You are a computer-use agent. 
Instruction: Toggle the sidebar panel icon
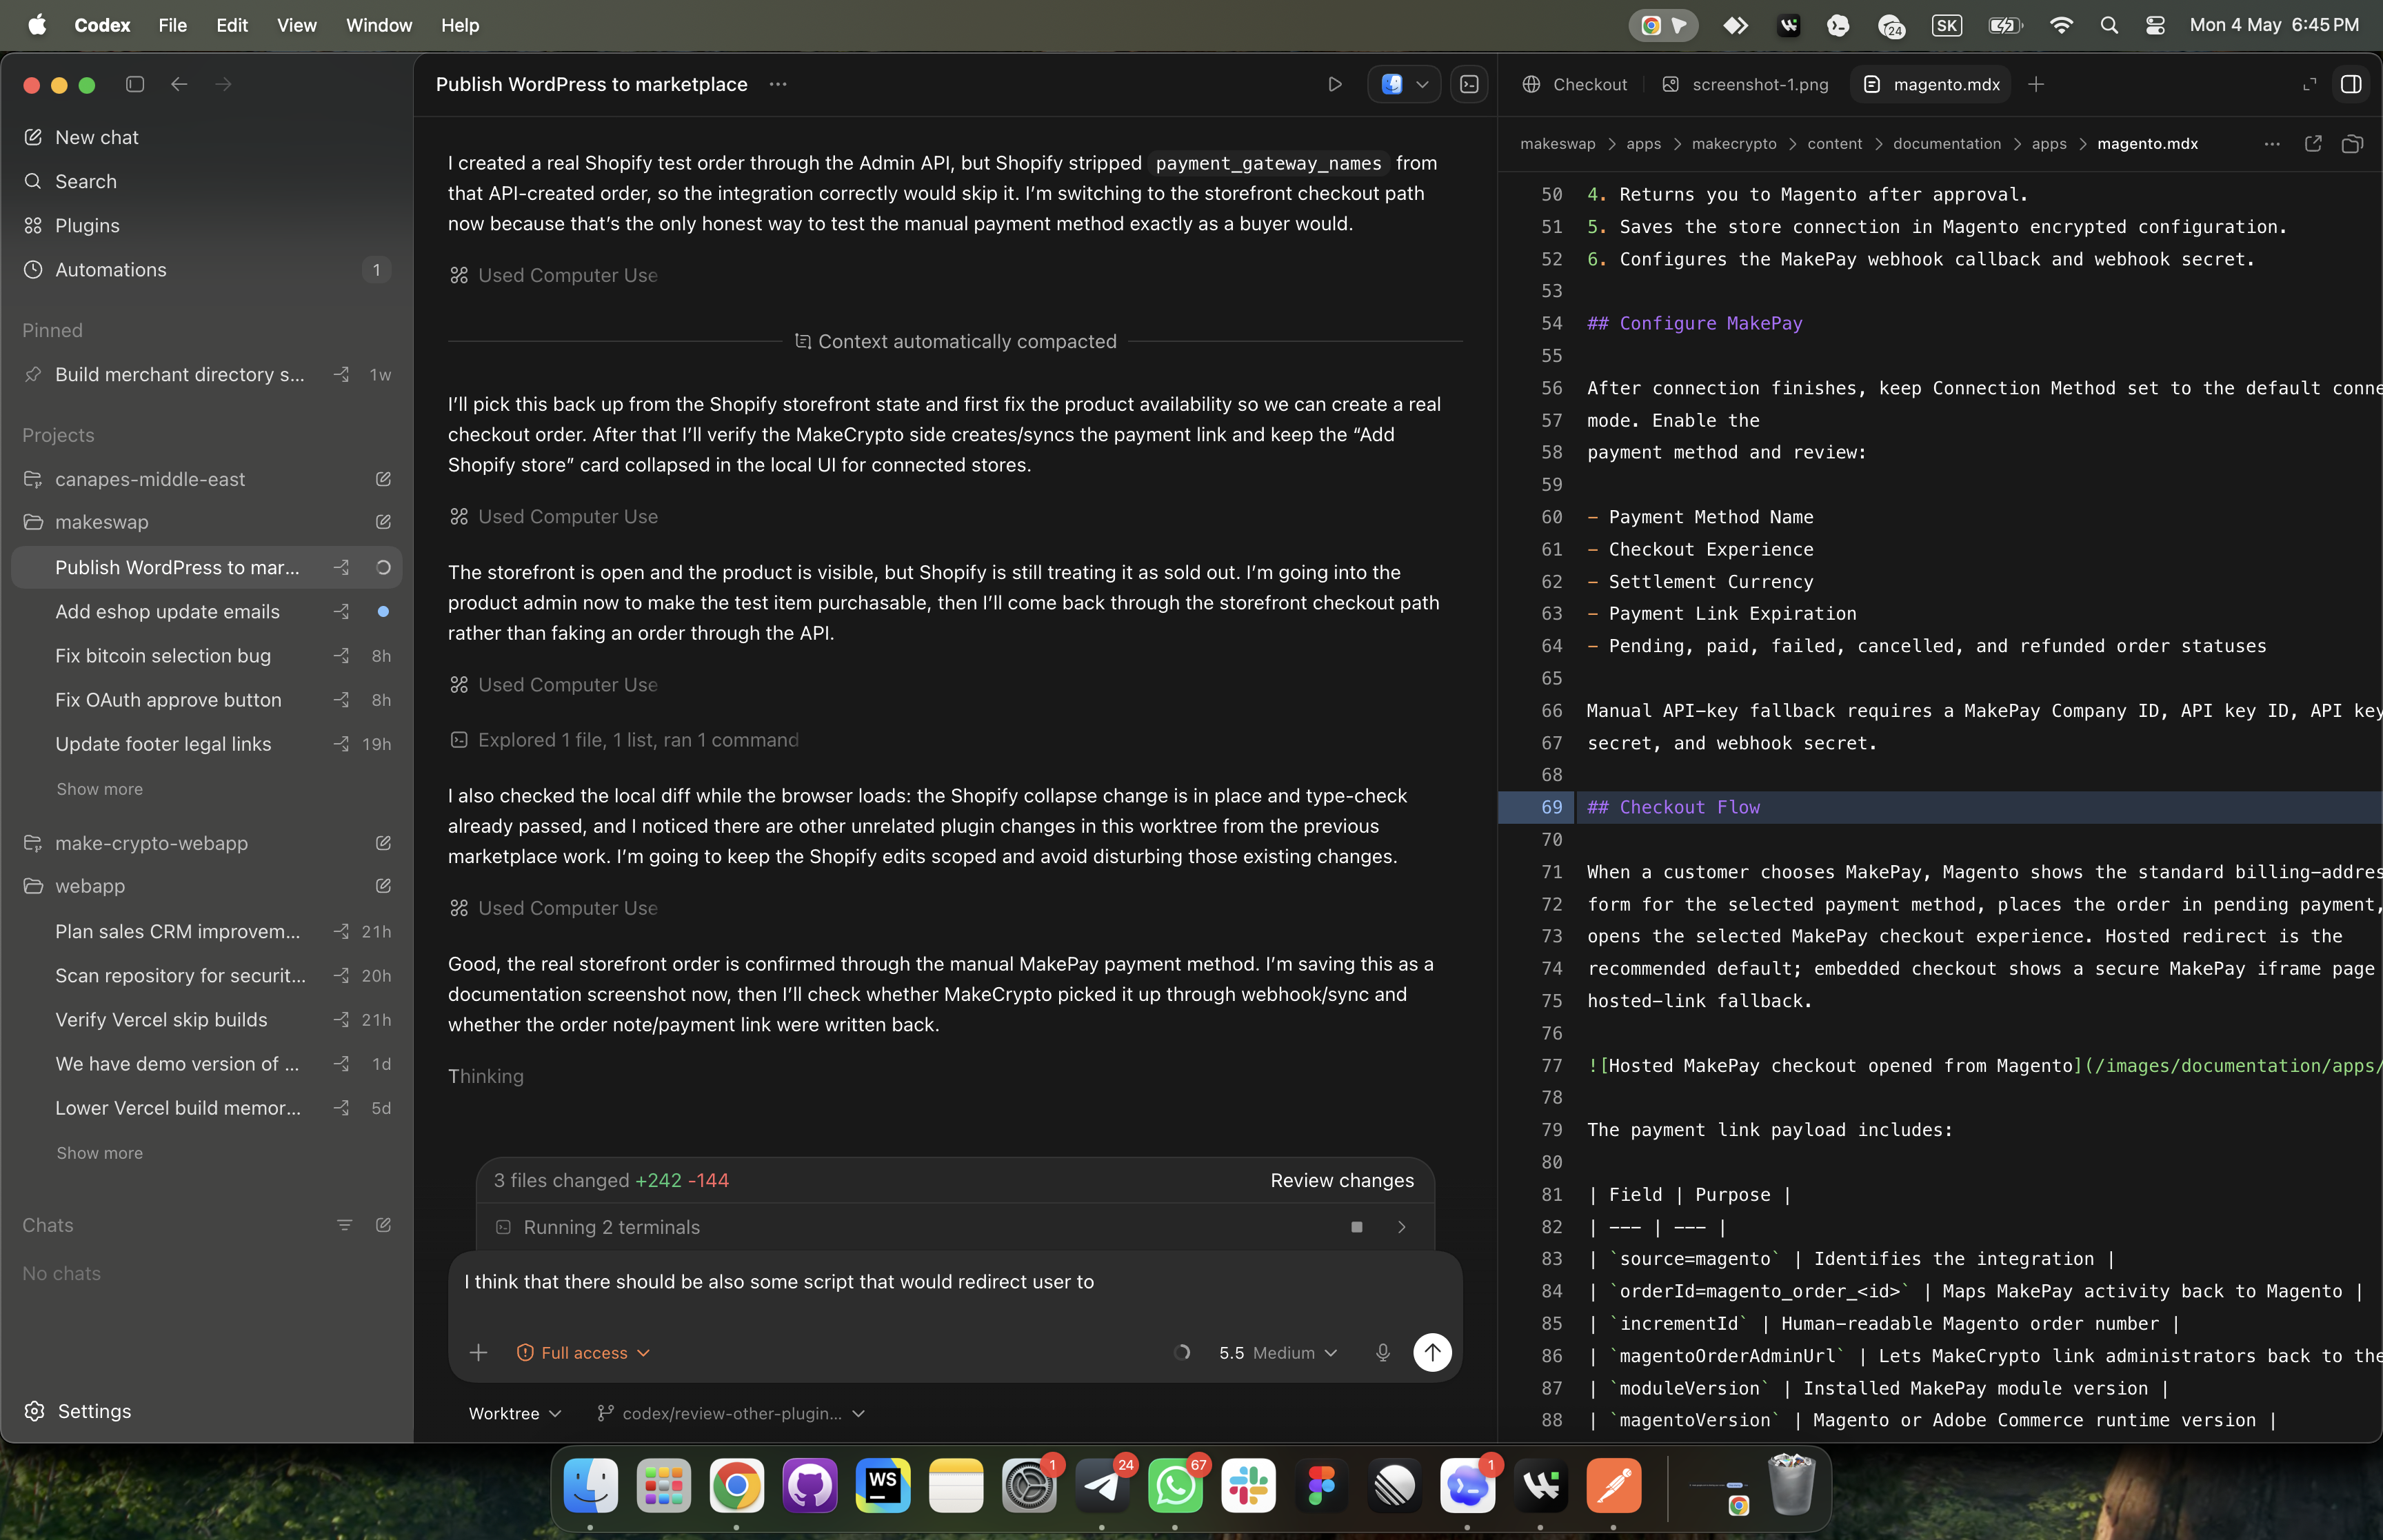click(135, 85)
